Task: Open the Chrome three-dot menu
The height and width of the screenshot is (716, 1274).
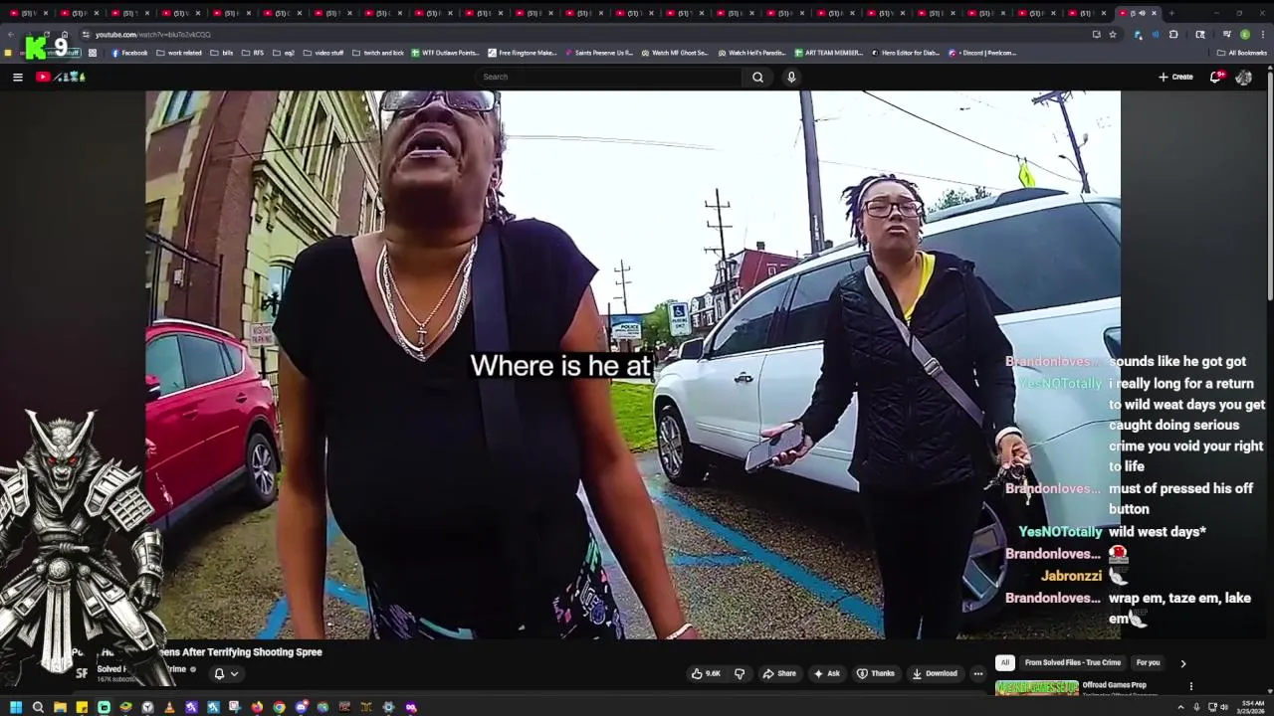Action: point(1262,34)
